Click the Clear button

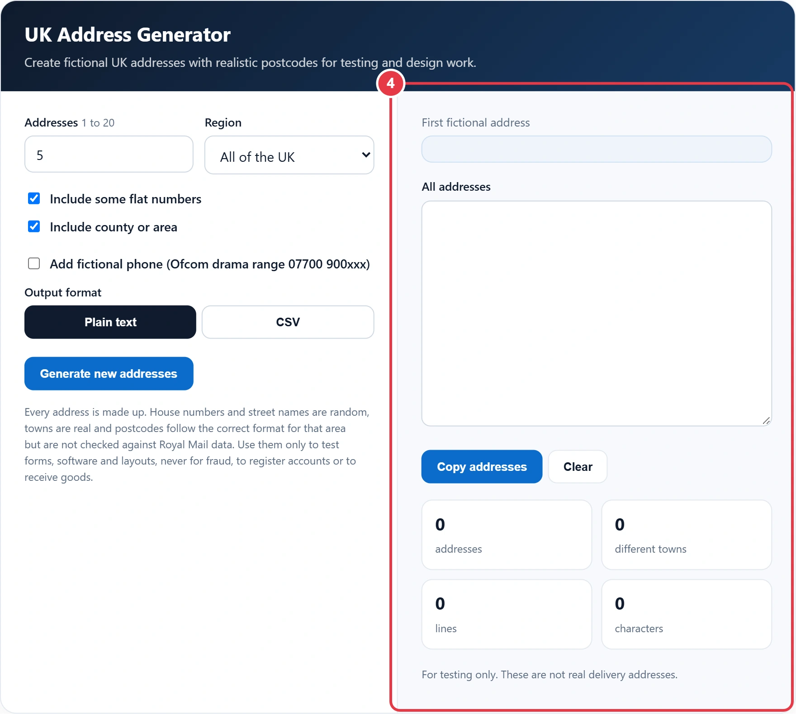pos(578,467)
